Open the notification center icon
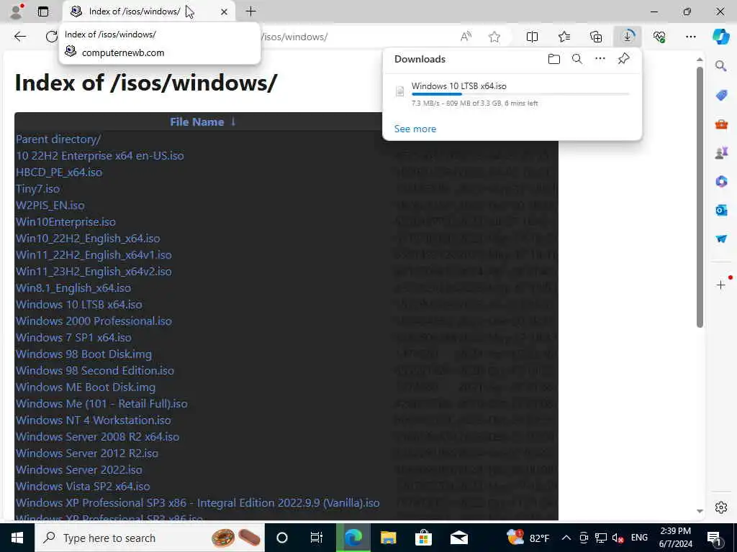Image resolution: width=737 pixels, height=552 pixels. click(x=715, y=538)
